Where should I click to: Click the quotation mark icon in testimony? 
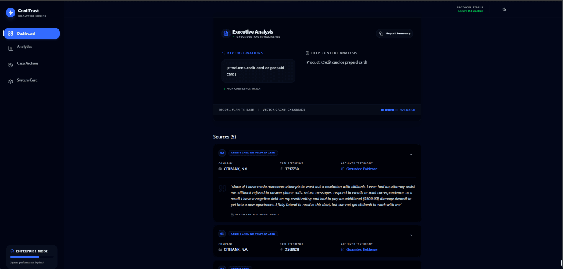223,188
